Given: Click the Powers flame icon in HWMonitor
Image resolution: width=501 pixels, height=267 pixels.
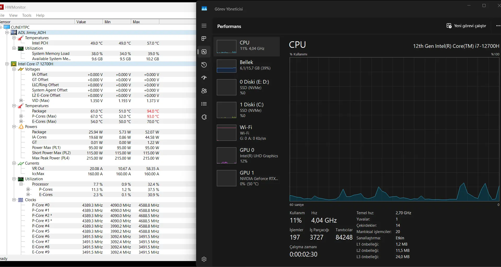Looking at the screenshot, I should (21, 127).
